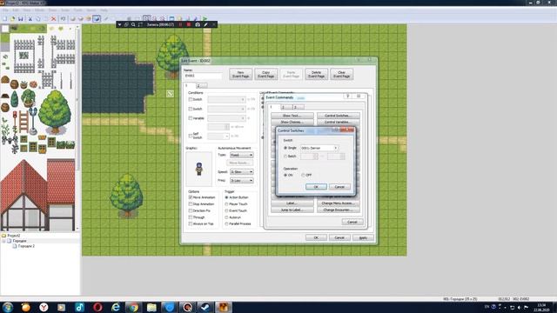
Task: Click New Event Page button
Action: [240, 74]
